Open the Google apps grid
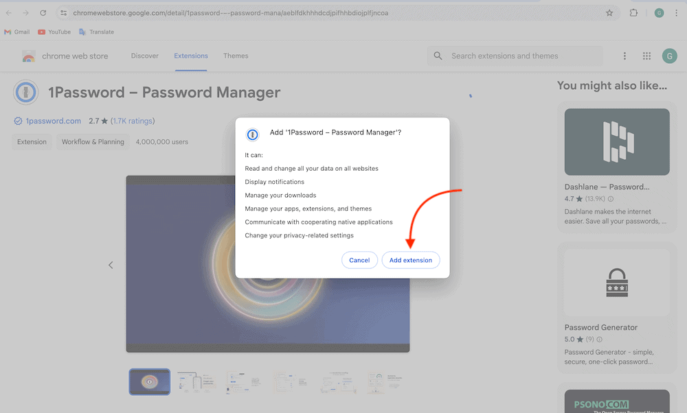The width and height of the screenshot is (687, 413). [646, 56]
